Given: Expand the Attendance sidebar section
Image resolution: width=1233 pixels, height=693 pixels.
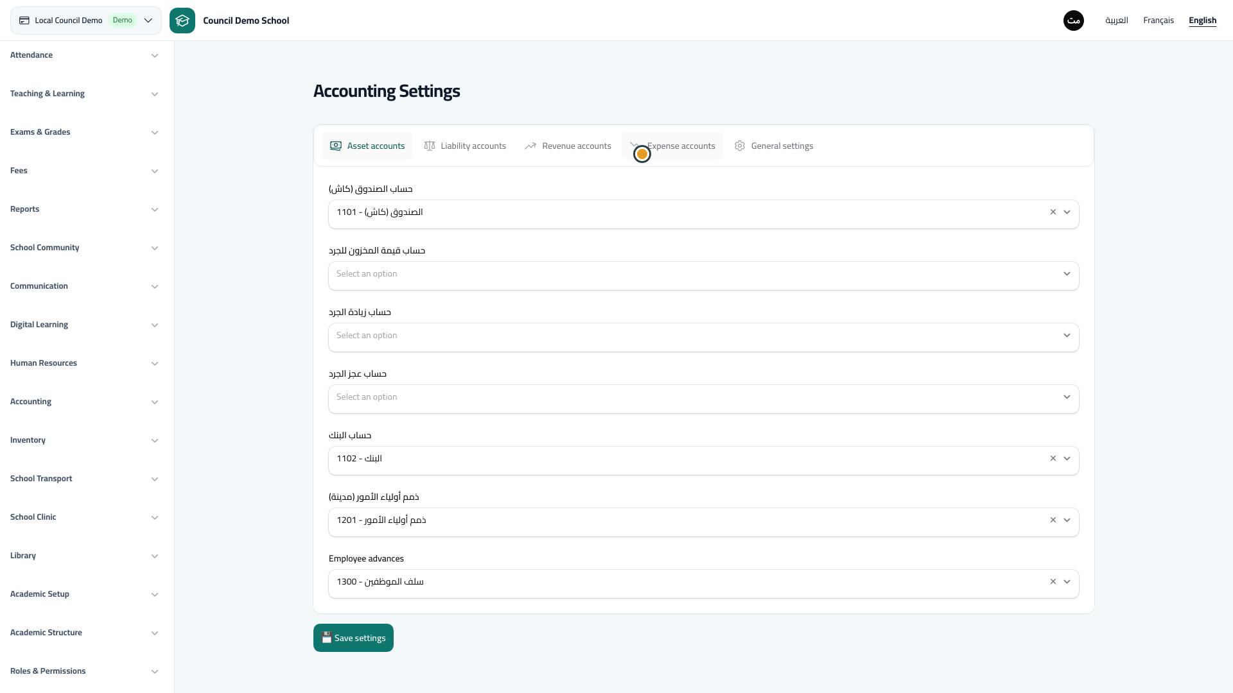Looking at the screenshot, I should tap(84, 55).
